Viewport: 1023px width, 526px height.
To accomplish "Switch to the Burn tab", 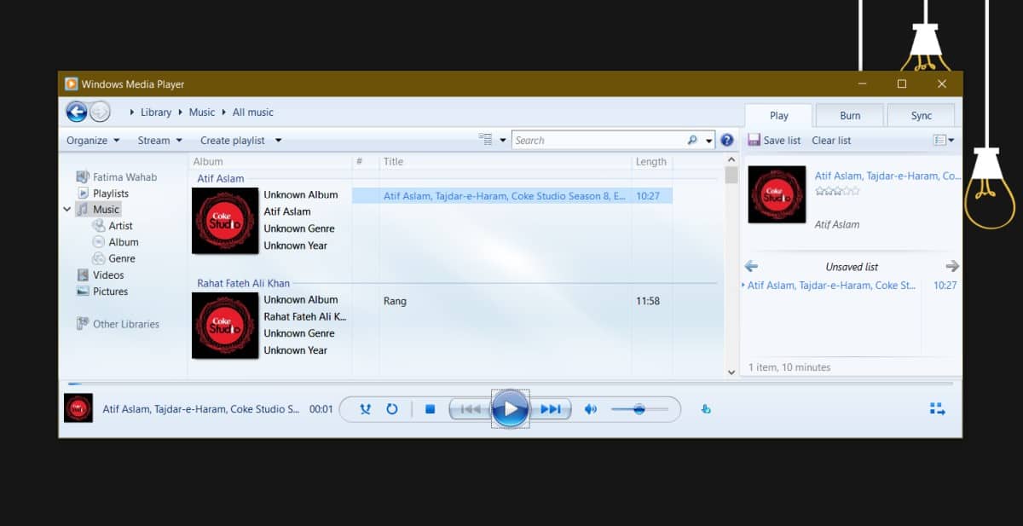I will point(850,116).
